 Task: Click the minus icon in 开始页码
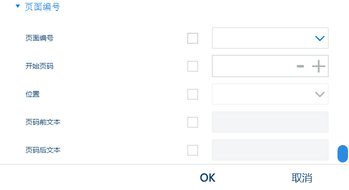(x=300, y=66)
